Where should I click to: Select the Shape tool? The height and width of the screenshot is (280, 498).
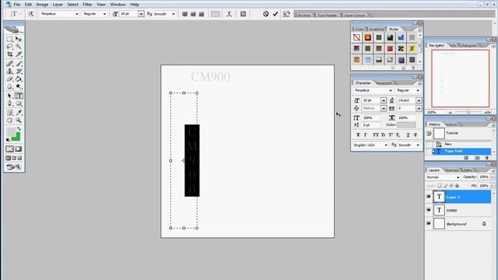tap(19, 103)
